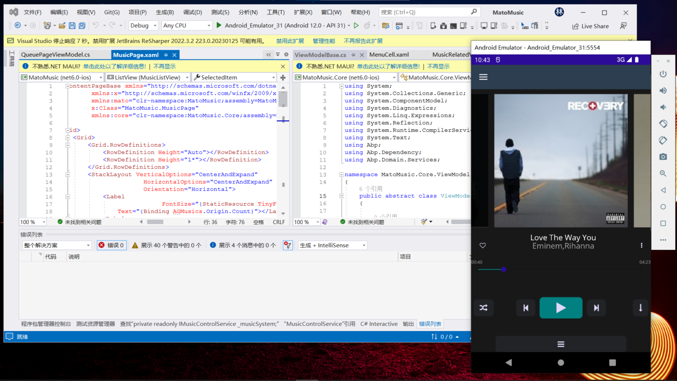Toggle the warnings filter 展示 40 个警告
677x381 pixels.
166,245
